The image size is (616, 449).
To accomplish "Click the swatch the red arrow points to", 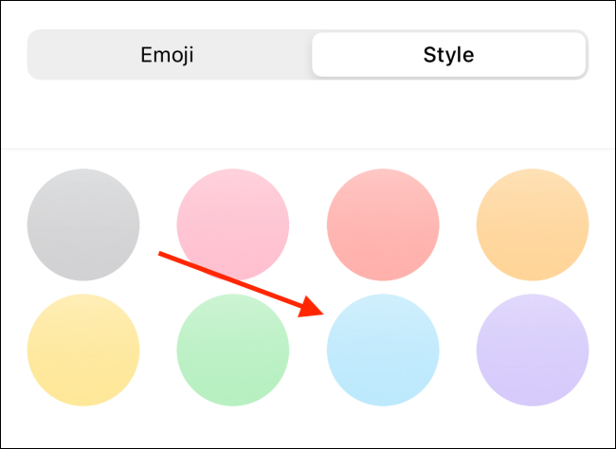I will 383,350.
